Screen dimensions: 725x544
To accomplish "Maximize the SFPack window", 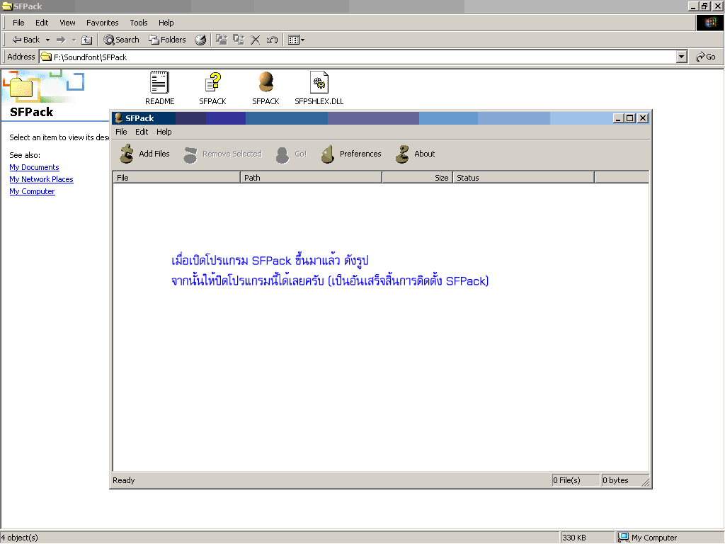I will click(x=629, y=118).
